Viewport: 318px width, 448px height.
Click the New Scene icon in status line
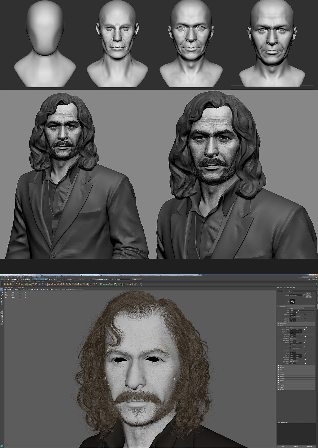point(12,279)
